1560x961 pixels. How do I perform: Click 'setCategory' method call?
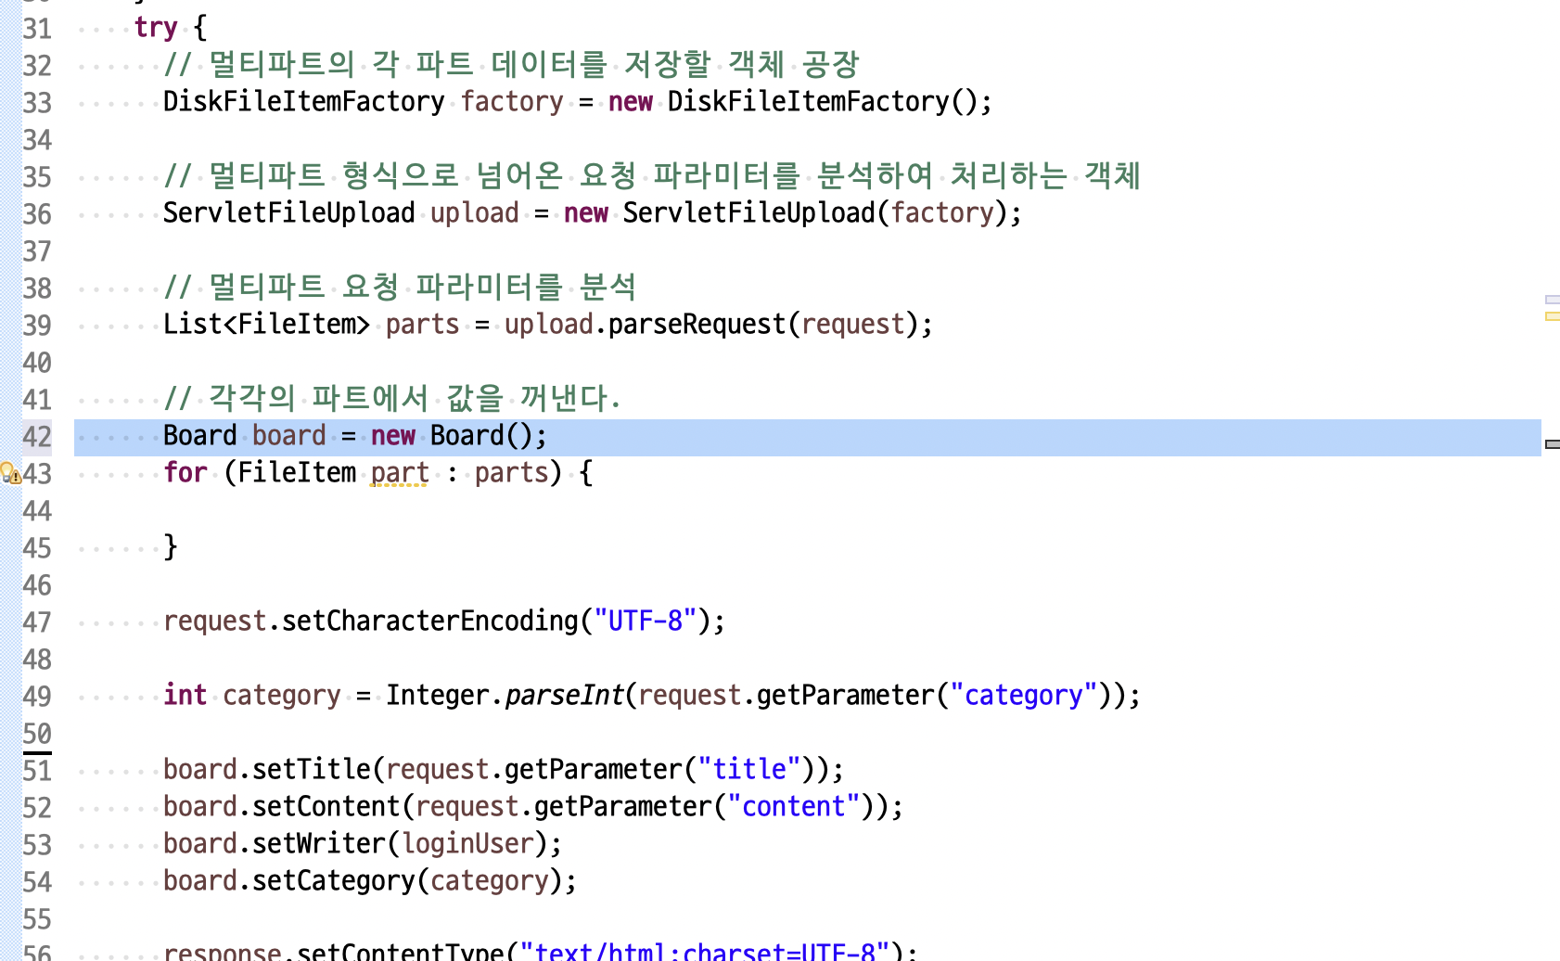333,880
